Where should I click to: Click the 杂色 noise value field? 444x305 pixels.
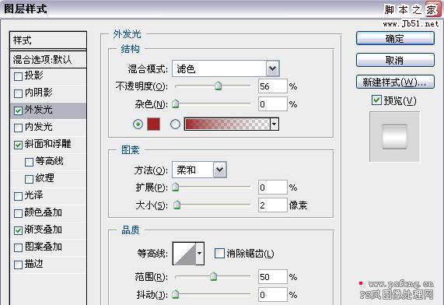273,104
